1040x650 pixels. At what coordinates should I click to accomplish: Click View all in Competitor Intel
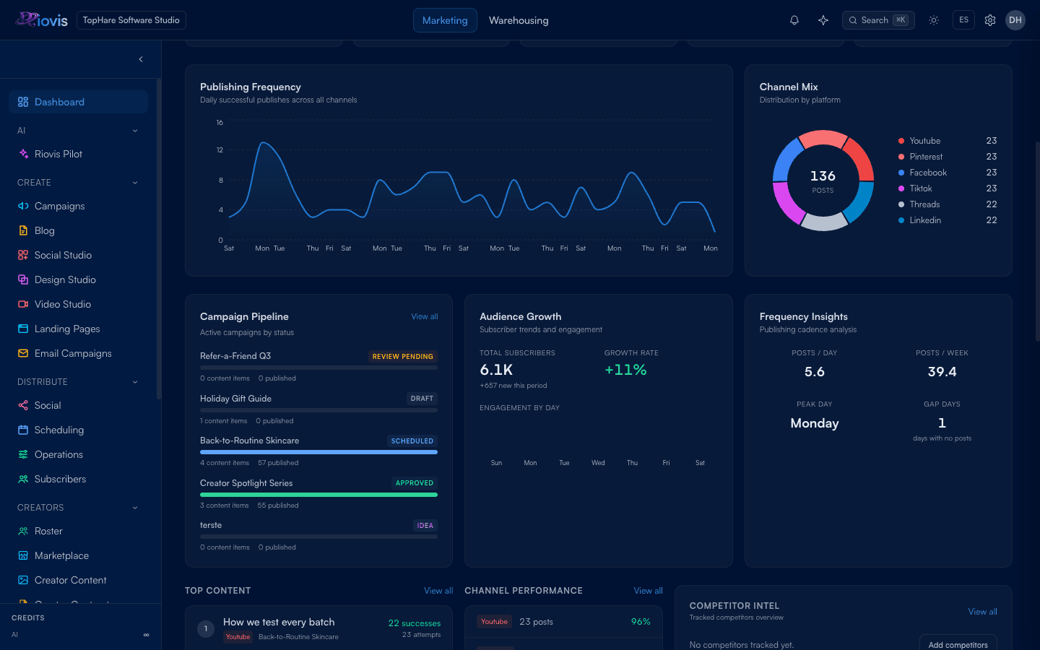(982, 612)
